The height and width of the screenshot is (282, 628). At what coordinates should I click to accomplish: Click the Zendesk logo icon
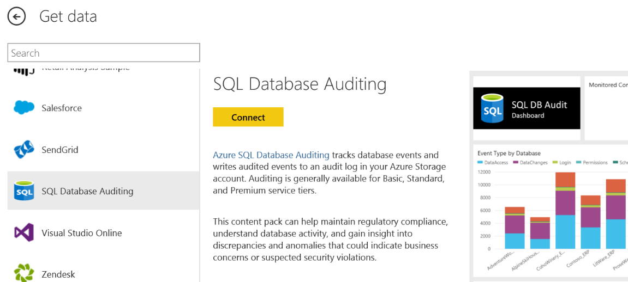point(24,273)
